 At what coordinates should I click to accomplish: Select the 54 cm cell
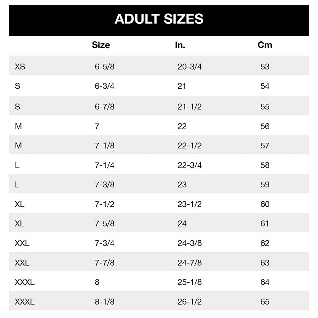265,86
